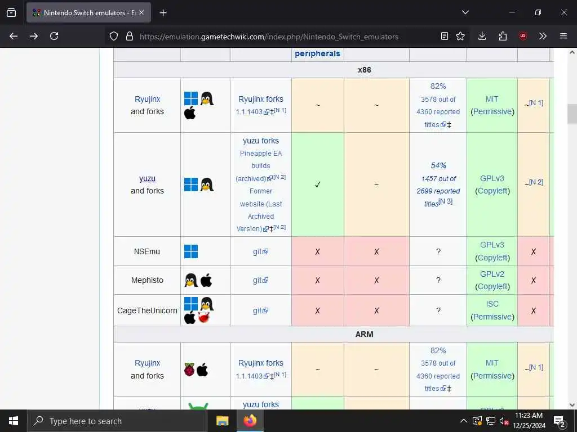Open the x86 yuzu forks link
This screenshot has height=432, width=577.
260,141
